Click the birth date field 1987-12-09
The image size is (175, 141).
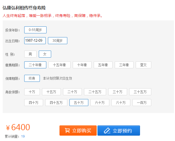[x=35, y=41]
